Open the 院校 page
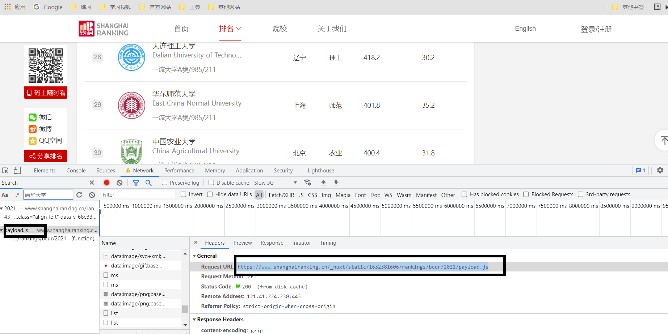The height and width of the screenshot is (334, 668). (280, 29)
